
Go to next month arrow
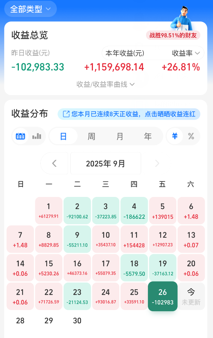click(157, 163)
